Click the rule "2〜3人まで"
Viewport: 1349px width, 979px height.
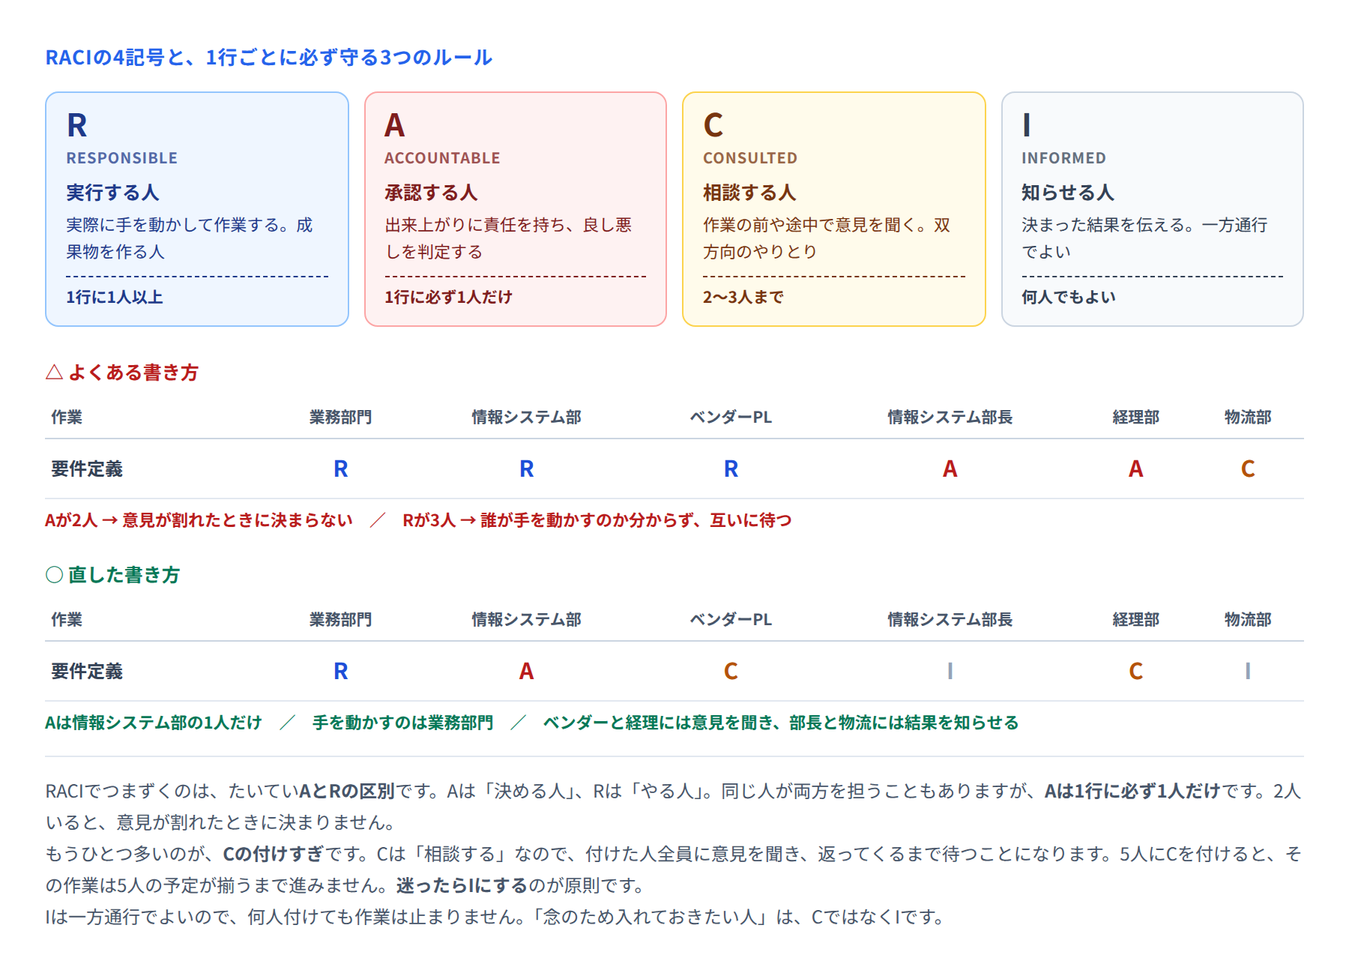tap(743, 298)
